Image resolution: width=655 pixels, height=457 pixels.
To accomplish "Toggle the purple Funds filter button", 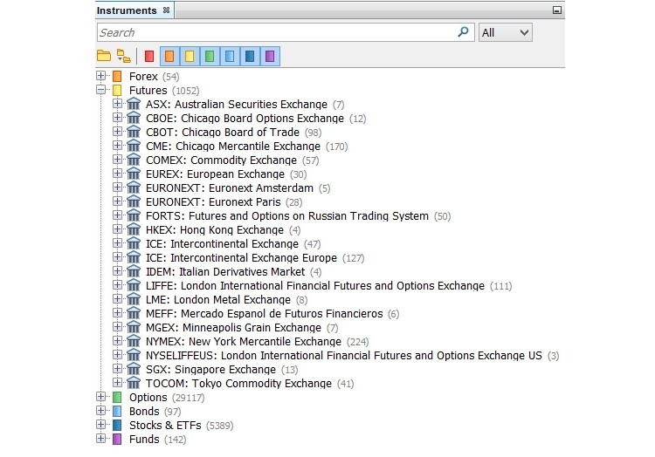I will (270, 56).
